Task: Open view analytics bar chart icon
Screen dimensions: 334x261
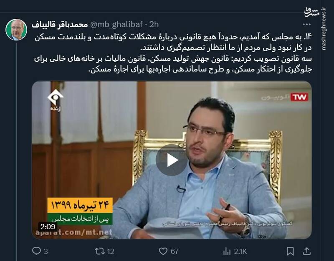Action: pyautogui.click(x=227, y=251)
